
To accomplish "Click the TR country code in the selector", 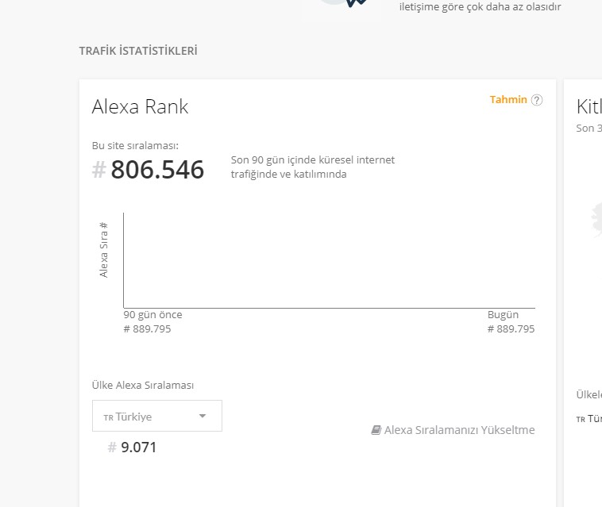I will pos(108,417).
